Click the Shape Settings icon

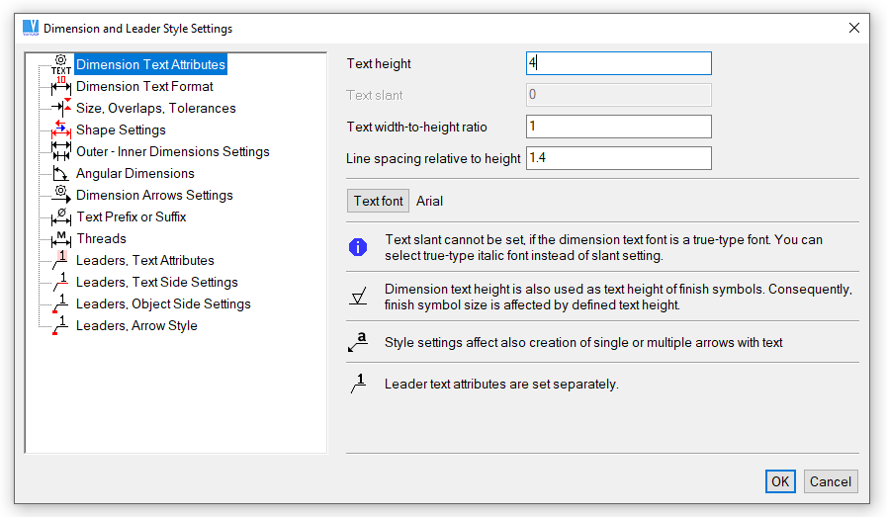click(61, 130)
